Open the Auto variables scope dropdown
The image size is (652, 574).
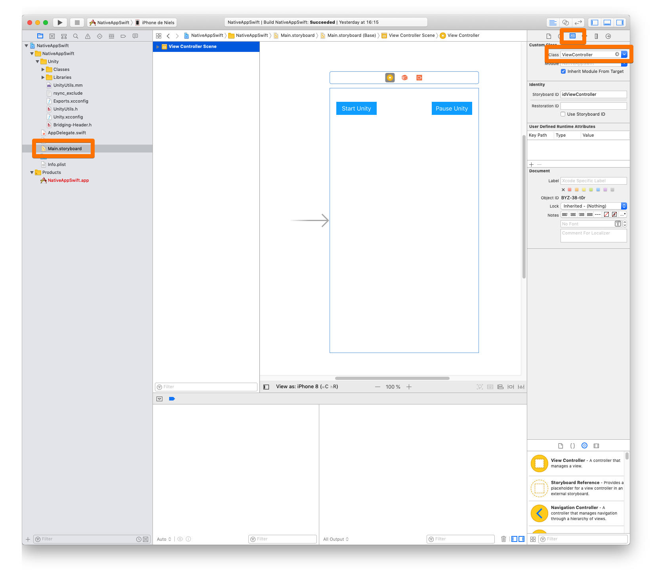(x=164, y=539)
